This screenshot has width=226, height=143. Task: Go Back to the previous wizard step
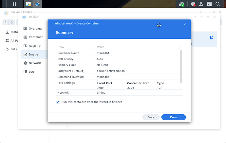[x=151, y=117]
